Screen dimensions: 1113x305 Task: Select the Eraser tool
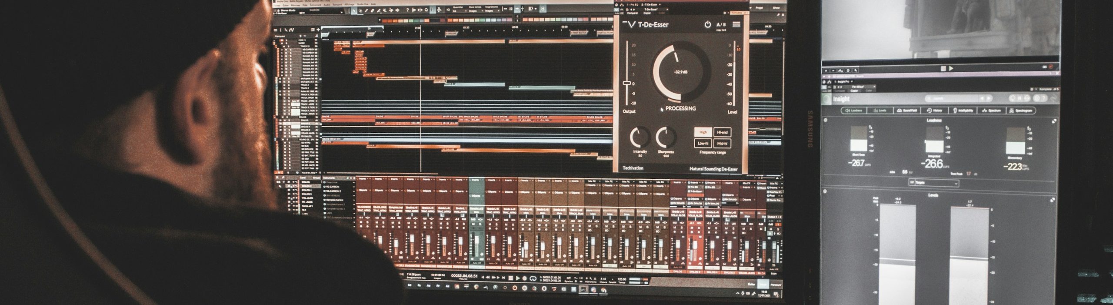coord(373,10)
